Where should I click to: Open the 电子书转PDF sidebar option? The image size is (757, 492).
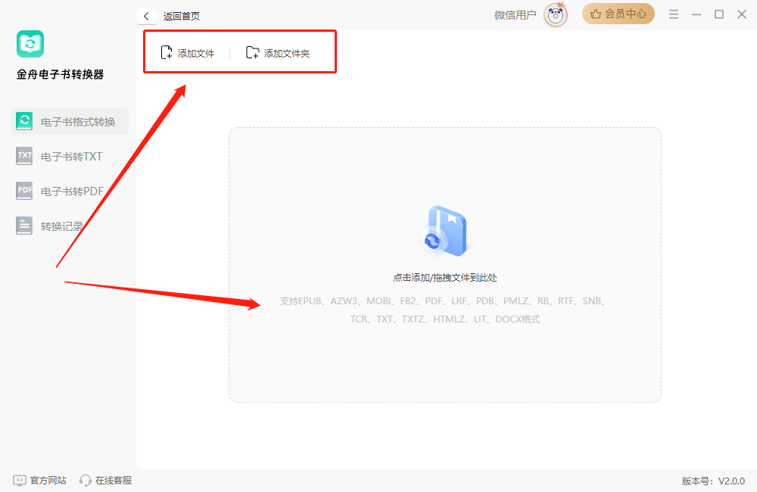[70, 192]
